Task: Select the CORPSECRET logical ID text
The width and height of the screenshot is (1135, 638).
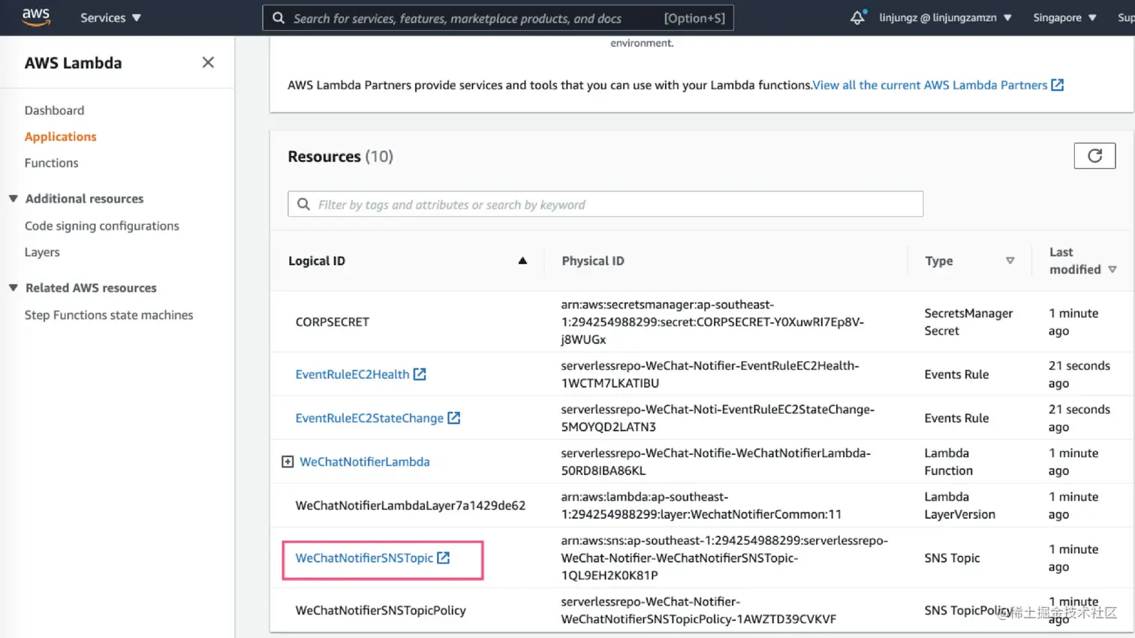Action: (332, 322)
